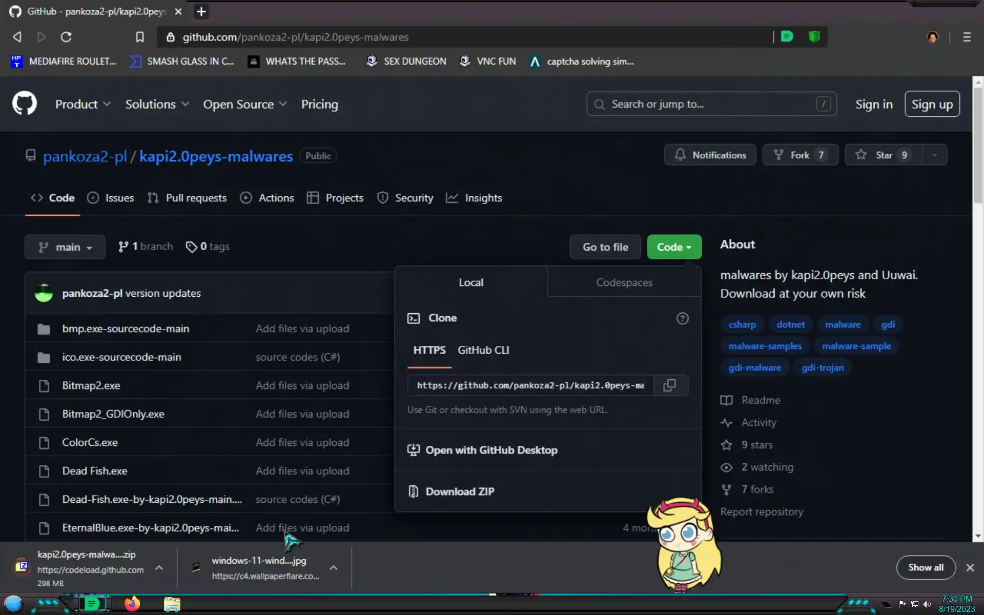Click Download ZIP option
The image size is (984, 615).
(x=459, y=491)
